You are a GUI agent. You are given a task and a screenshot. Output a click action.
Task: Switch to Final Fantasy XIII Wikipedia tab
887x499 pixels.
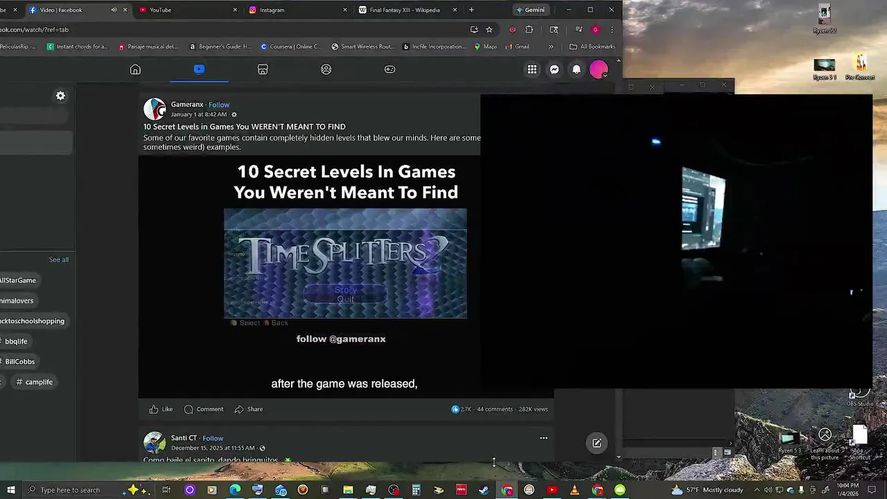409,10
